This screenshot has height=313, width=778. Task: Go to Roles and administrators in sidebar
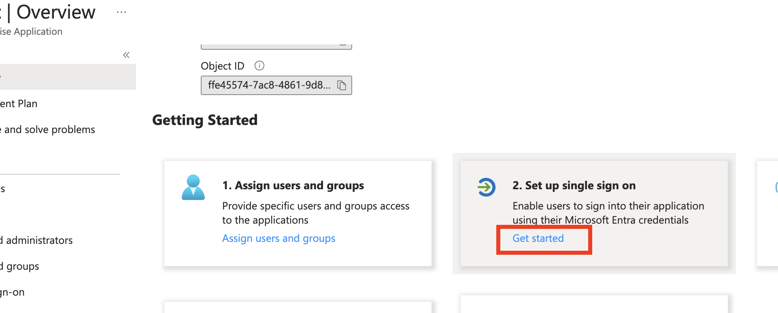coord(36,240)
